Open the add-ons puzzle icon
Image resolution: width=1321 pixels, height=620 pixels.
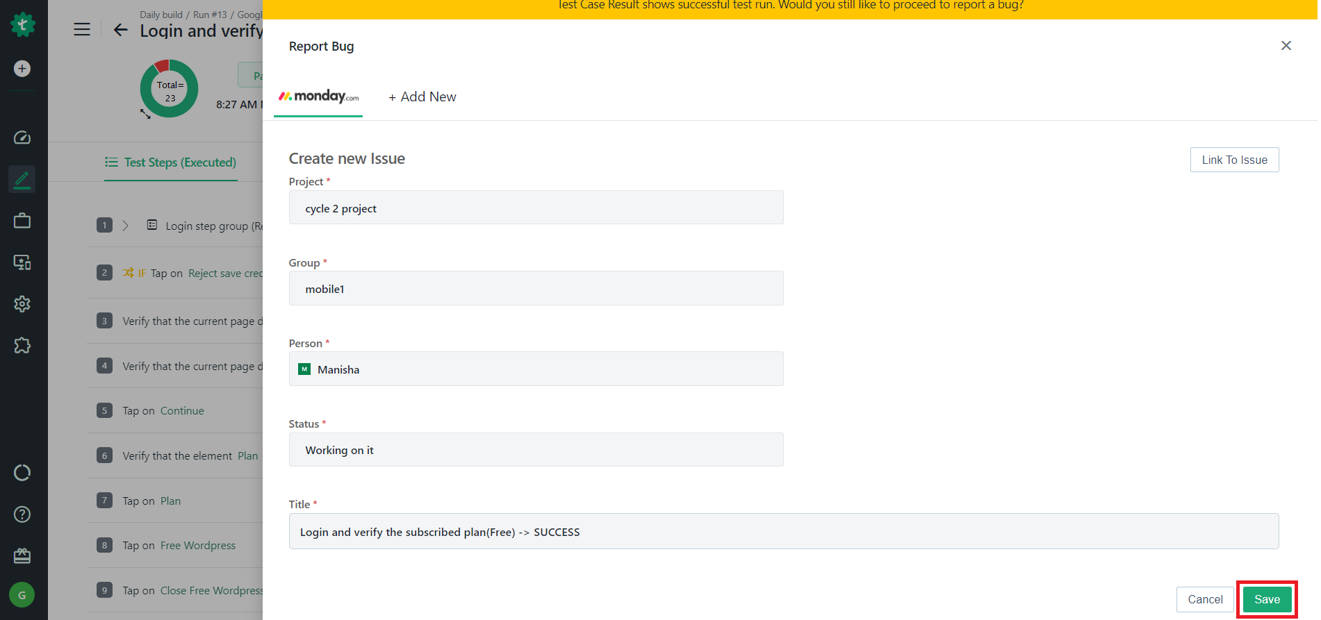(x=22, y=346)
